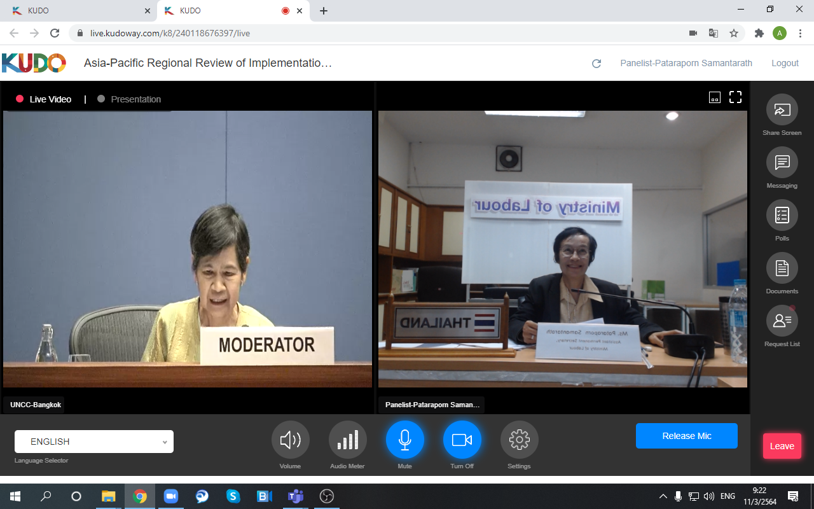Enter fullscreen video mode
The image size is (814, 509).
[735, 97]
